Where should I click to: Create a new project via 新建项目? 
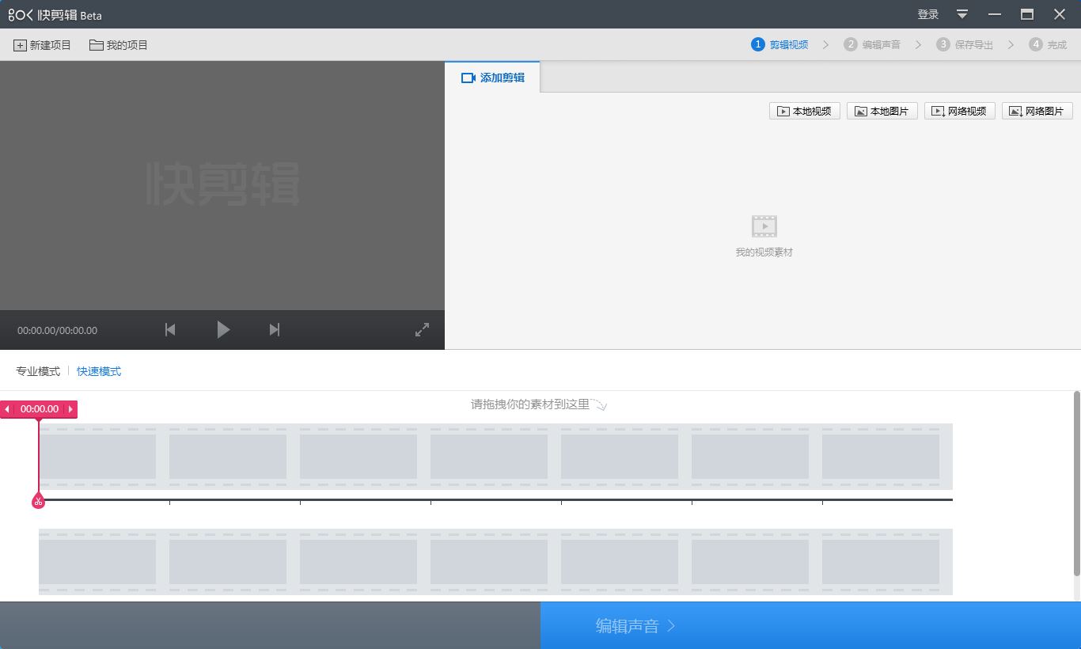tap(41, 45)
